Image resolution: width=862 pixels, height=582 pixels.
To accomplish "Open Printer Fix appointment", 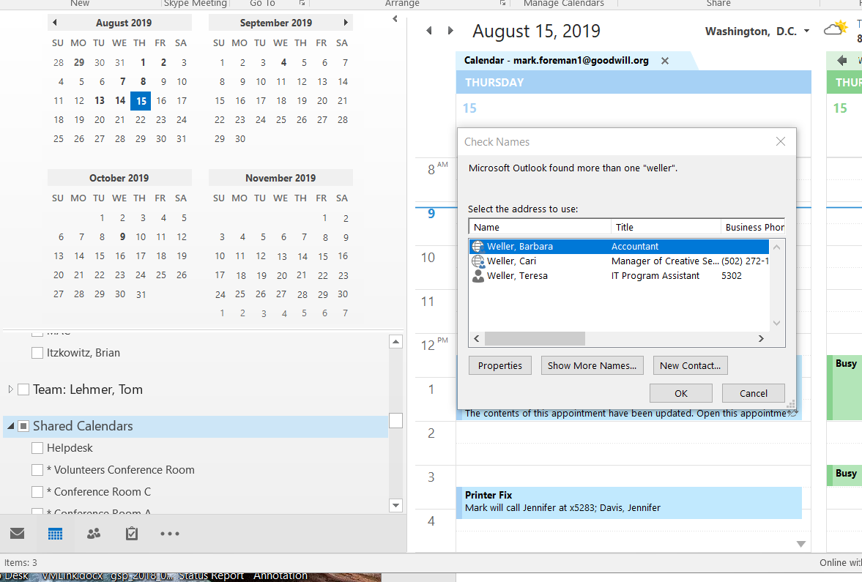I will pos(628,501).
